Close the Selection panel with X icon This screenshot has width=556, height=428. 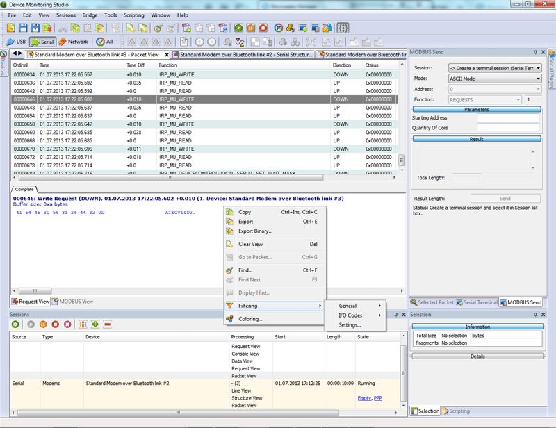click(543, 315)
